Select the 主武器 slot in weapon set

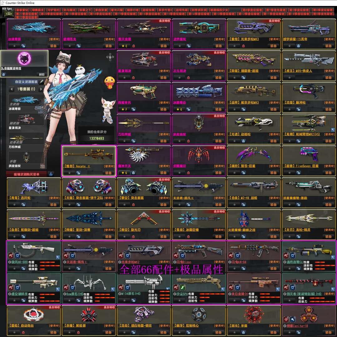click(26, 100)
